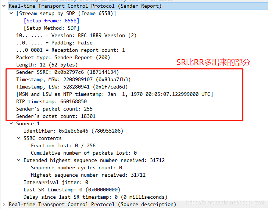Select the Packet type: Sender Report (200) row
This screenshot has height=209, width=268.
click(63, 57)
